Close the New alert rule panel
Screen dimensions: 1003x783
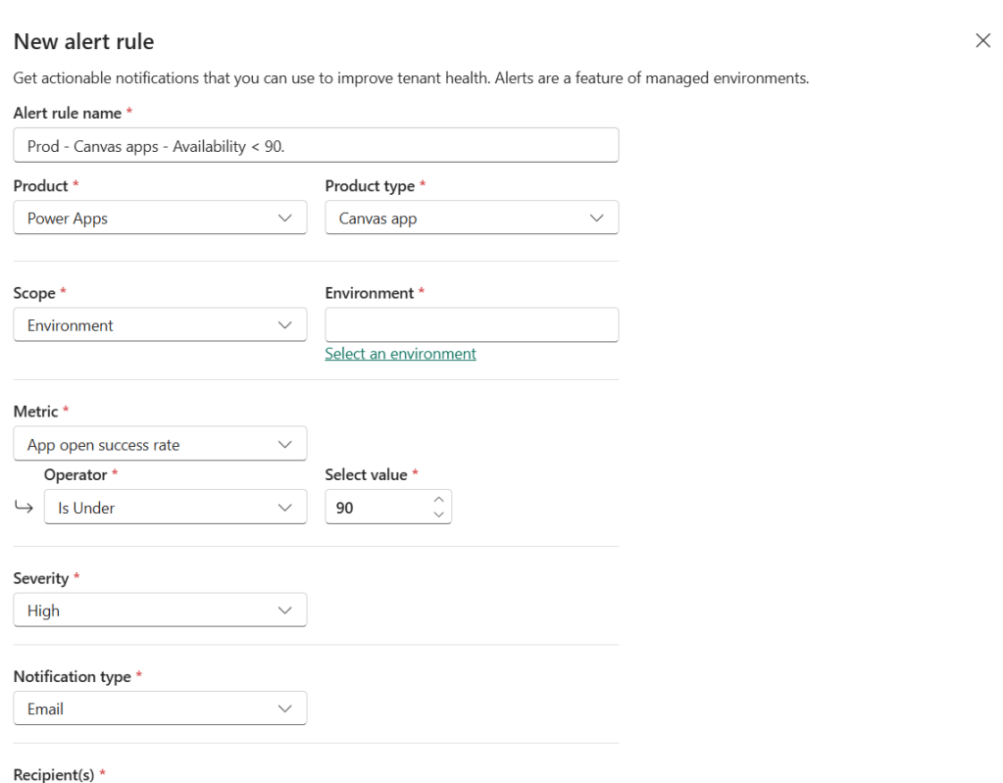click(x=982, y=40)
